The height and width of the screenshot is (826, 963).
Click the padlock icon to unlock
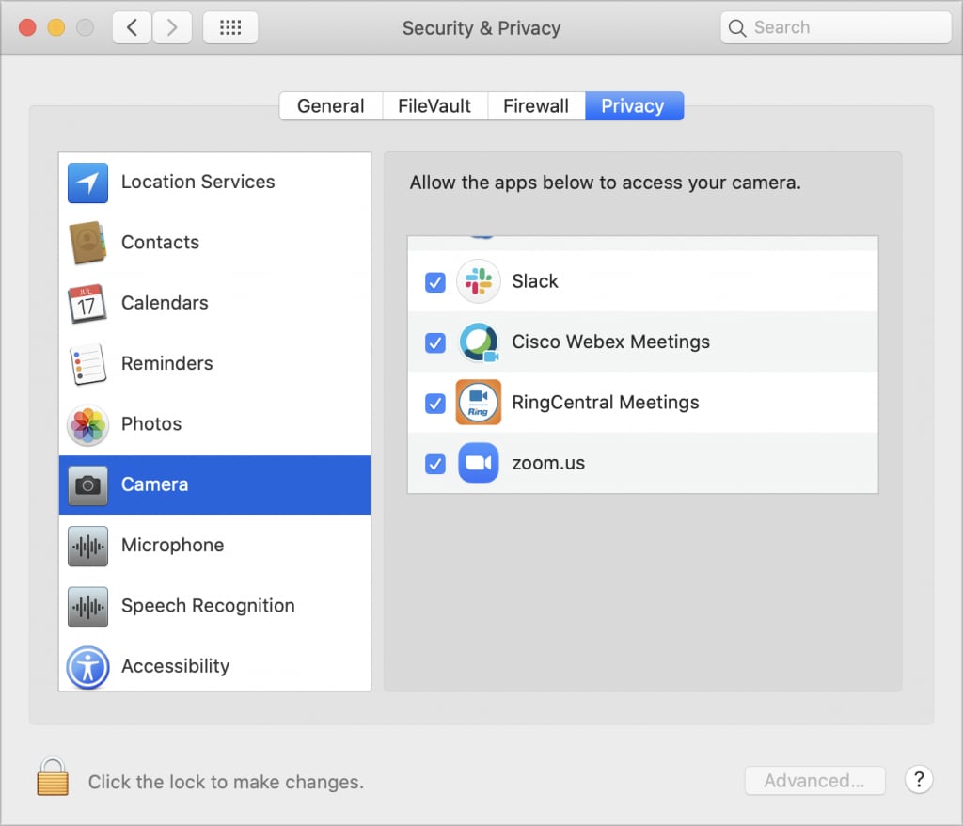pyautogui.click(x=53, y=779)
